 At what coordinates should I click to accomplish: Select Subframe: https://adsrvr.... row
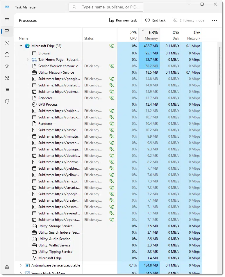click(108, 207)
